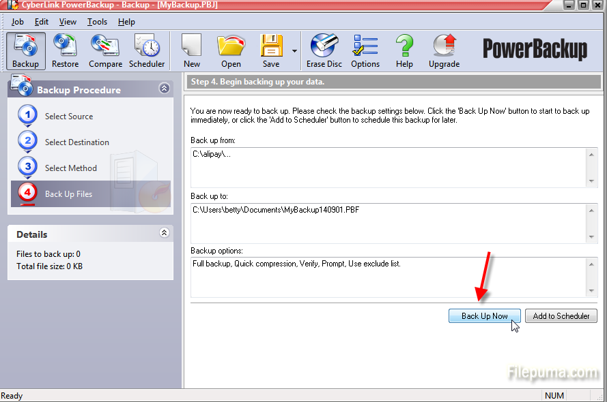Click the Compare toolbar icon
This screenshot has width=607, height=402.
click(x=105, y=50)
